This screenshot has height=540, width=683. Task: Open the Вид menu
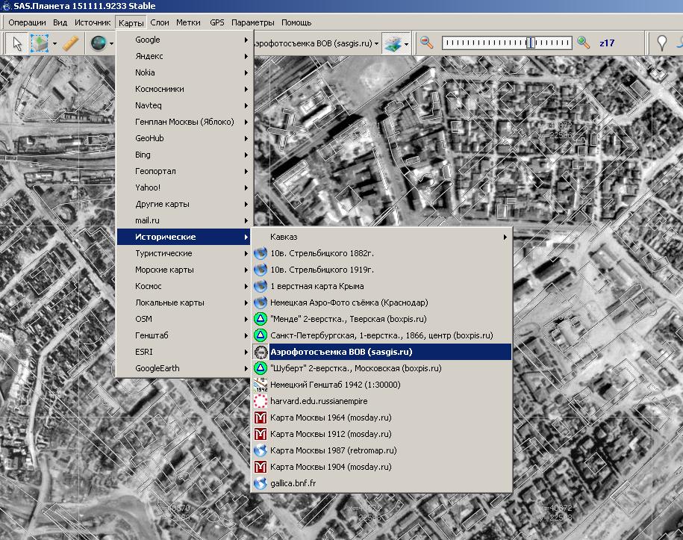click(60, 22)
